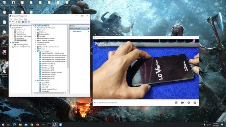Select Shared Folders in the left tree

point(21,34)
